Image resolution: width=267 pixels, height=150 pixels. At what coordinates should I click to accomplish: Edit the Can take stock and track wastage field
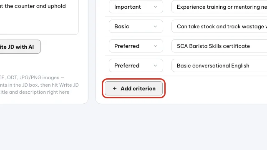tap(219, 26)
